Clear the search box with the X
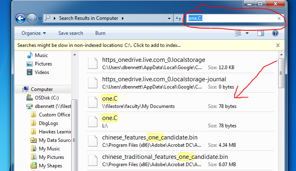The width and height of the screenshot is (296, 171). point(279,18)
